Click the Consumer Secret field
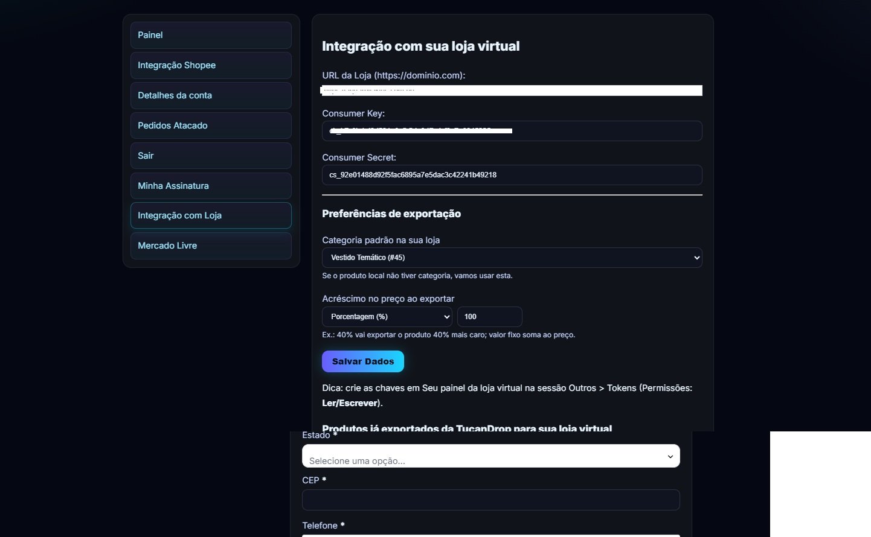871x537 pixels. (x=512, y=175)
